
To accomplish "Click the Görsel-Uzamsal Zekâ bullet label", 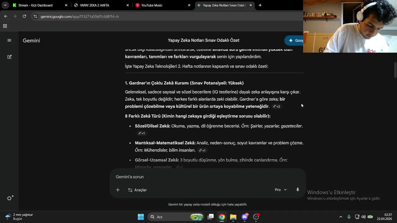I will click(x=157, y=160).
